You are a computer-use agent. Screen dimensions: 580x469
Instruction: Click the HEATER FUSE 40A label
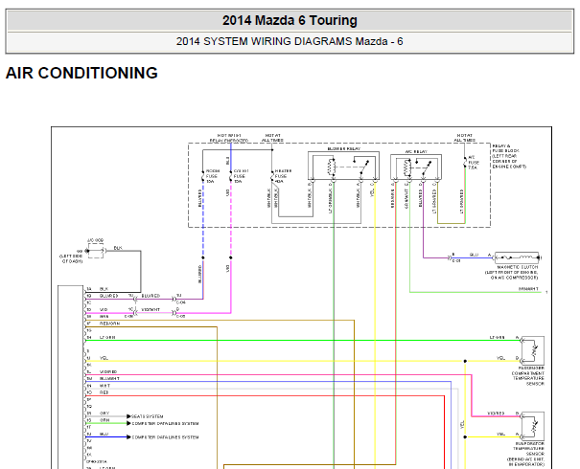[x=283, y=176]
